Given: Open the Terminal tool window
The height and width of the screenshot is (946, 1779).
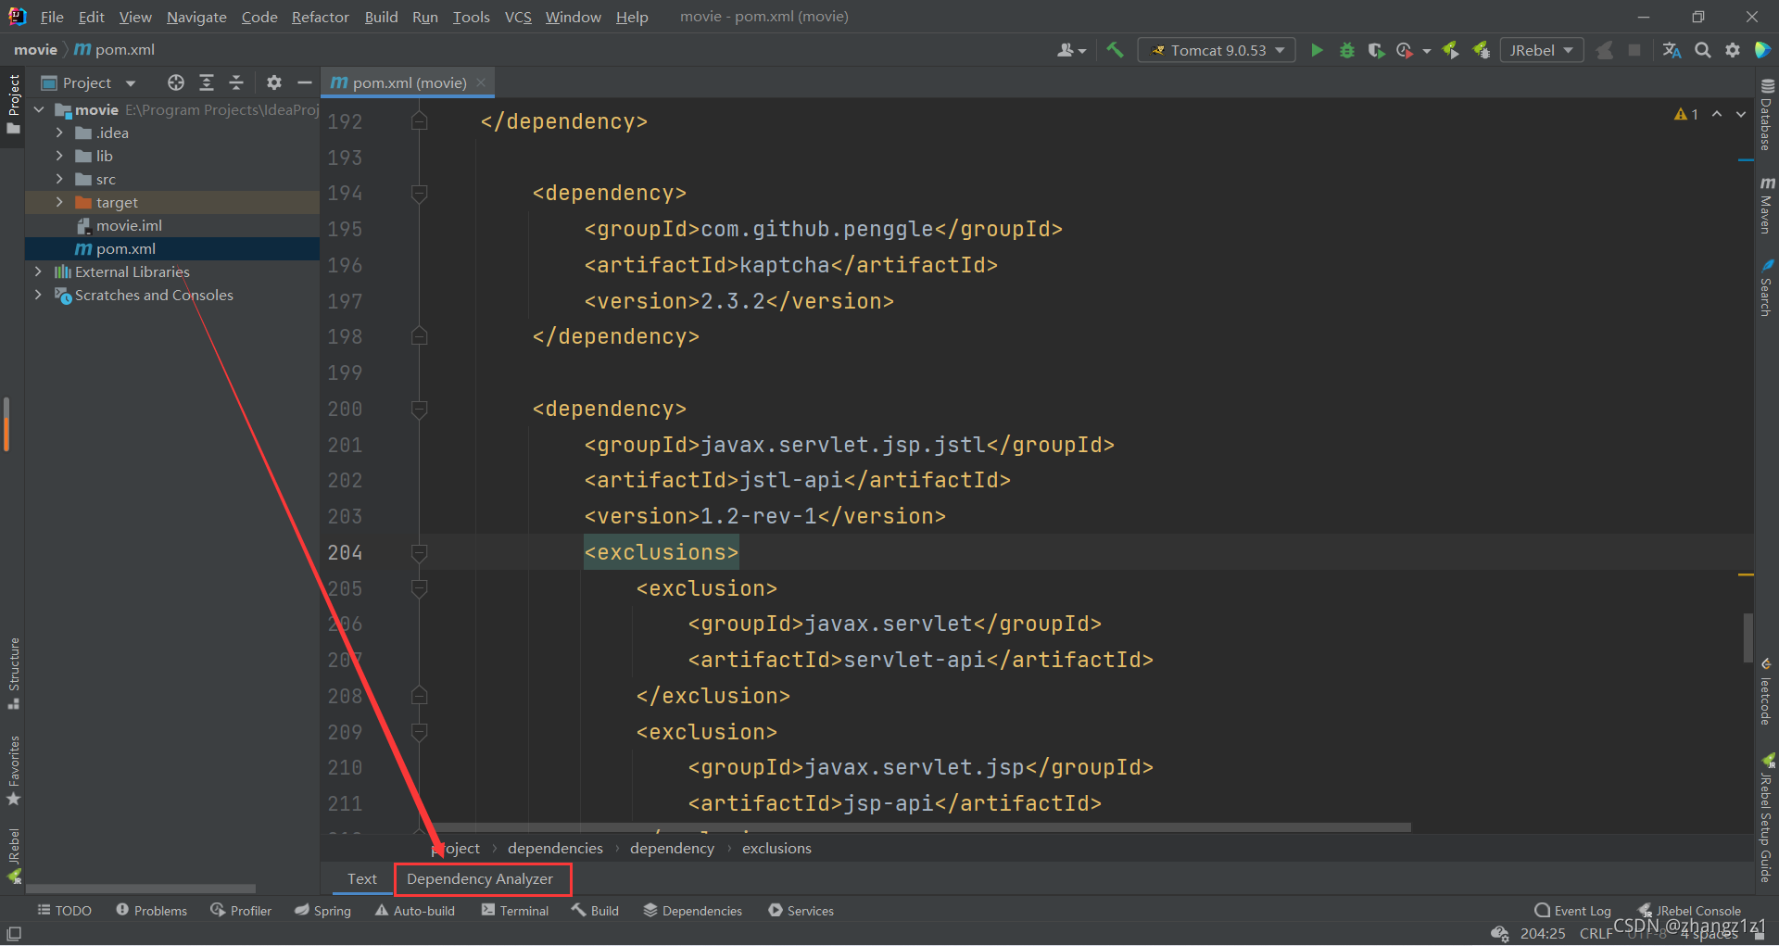Looking at the screenshot, I should click(x=515, y=911).
